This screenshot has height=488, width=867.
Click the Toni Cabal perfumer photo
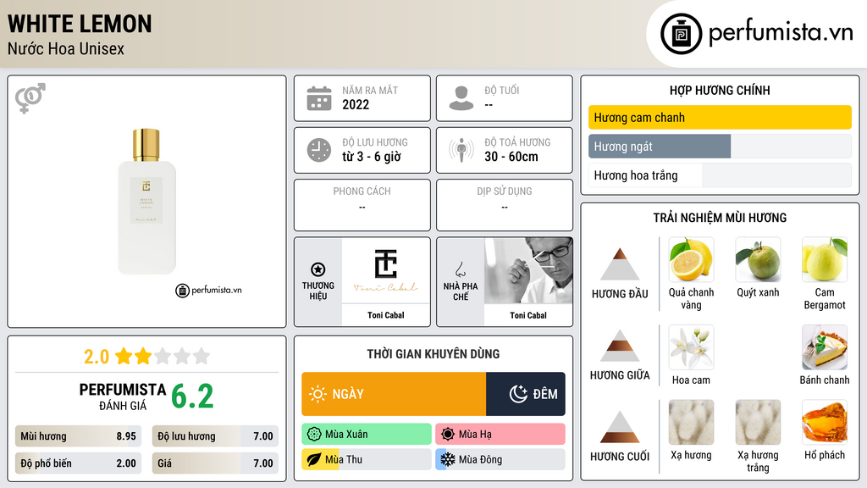pyautogui.click(x=528, y=270)
